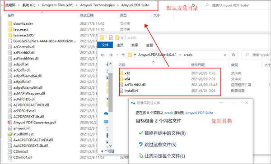The width and height of the screenshot is (271, 164).
Task: Click the forward arrow in crack window
Action: pyautogui.click(x=111, y=55)
